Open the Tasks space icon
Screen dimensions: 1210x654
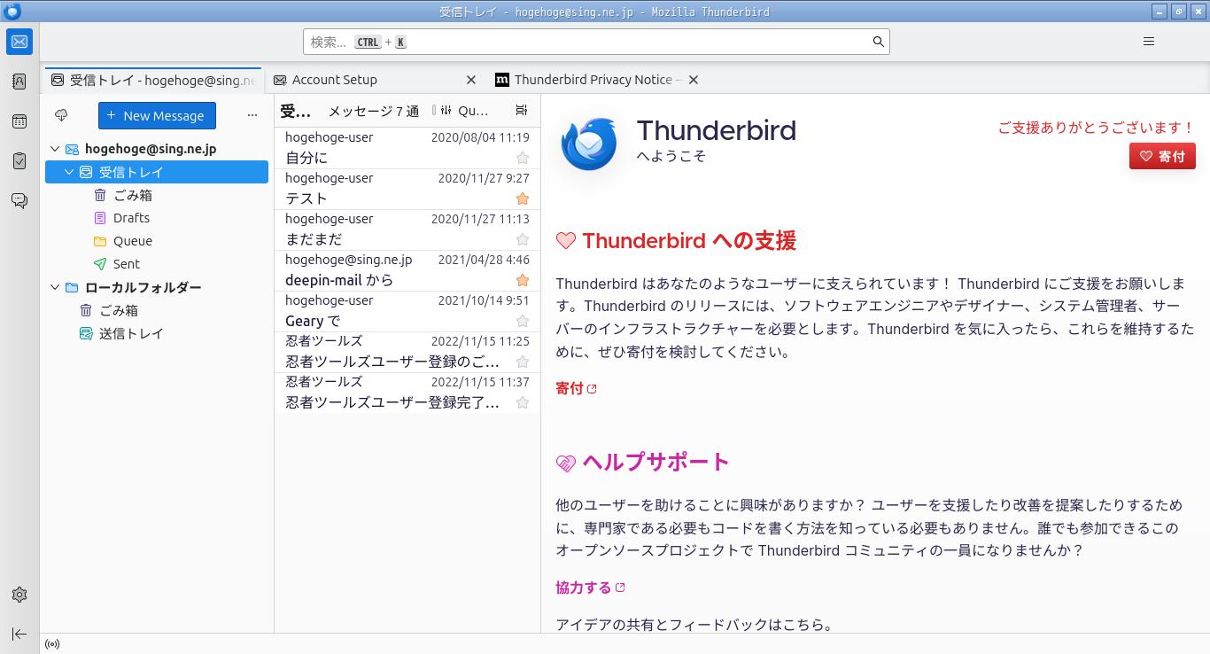(19, 161)
